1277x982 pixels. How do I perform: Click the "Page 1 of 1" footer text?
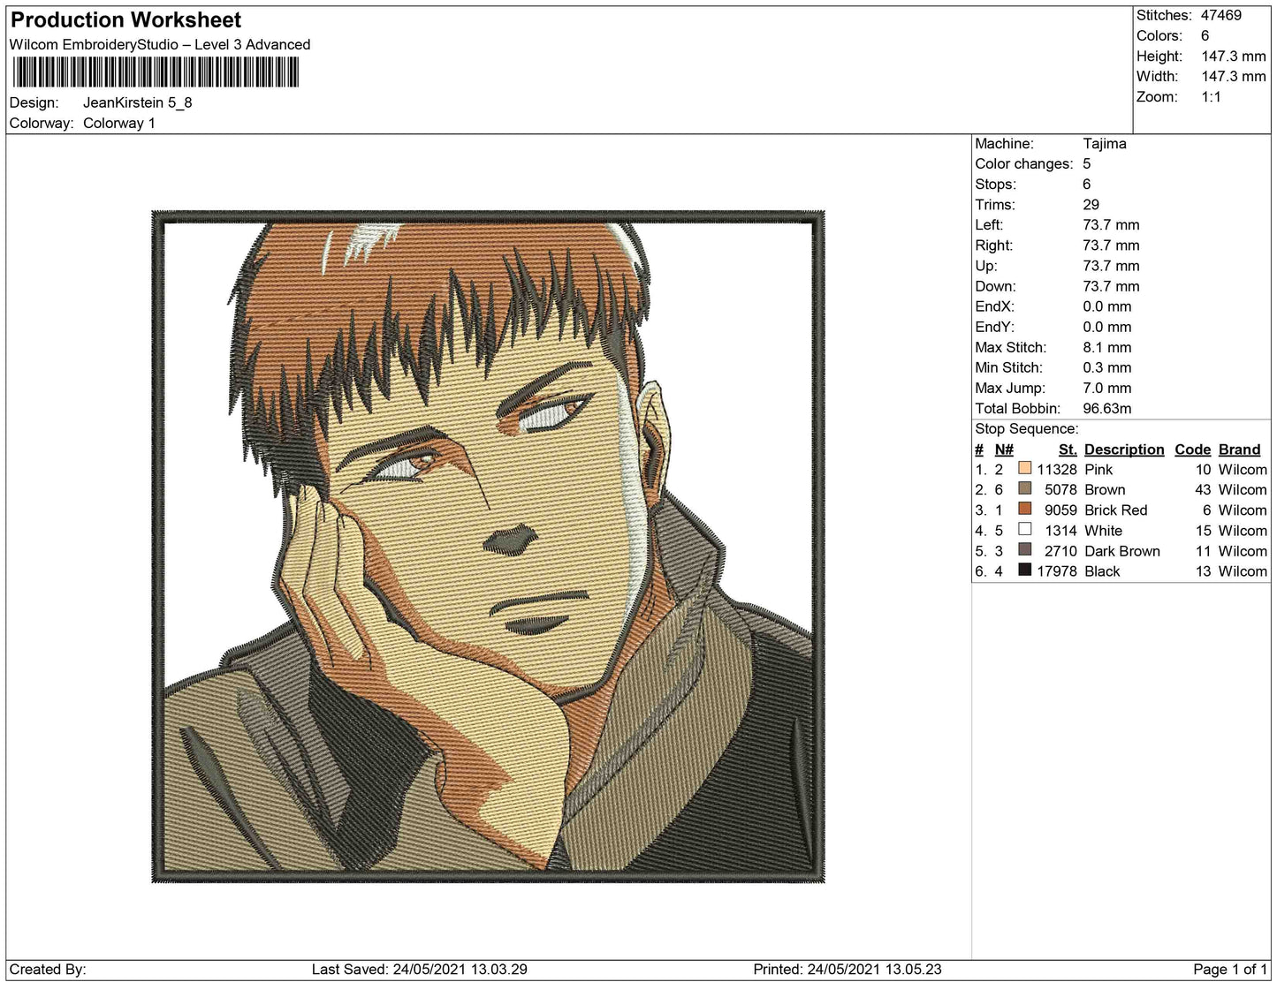[1230, 970]
